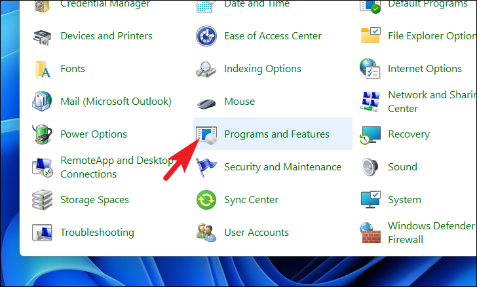The width and height of the screenshot is (477, 287).
Task: Click the Indexing Options magnifier icon
Action: [206, 69]
